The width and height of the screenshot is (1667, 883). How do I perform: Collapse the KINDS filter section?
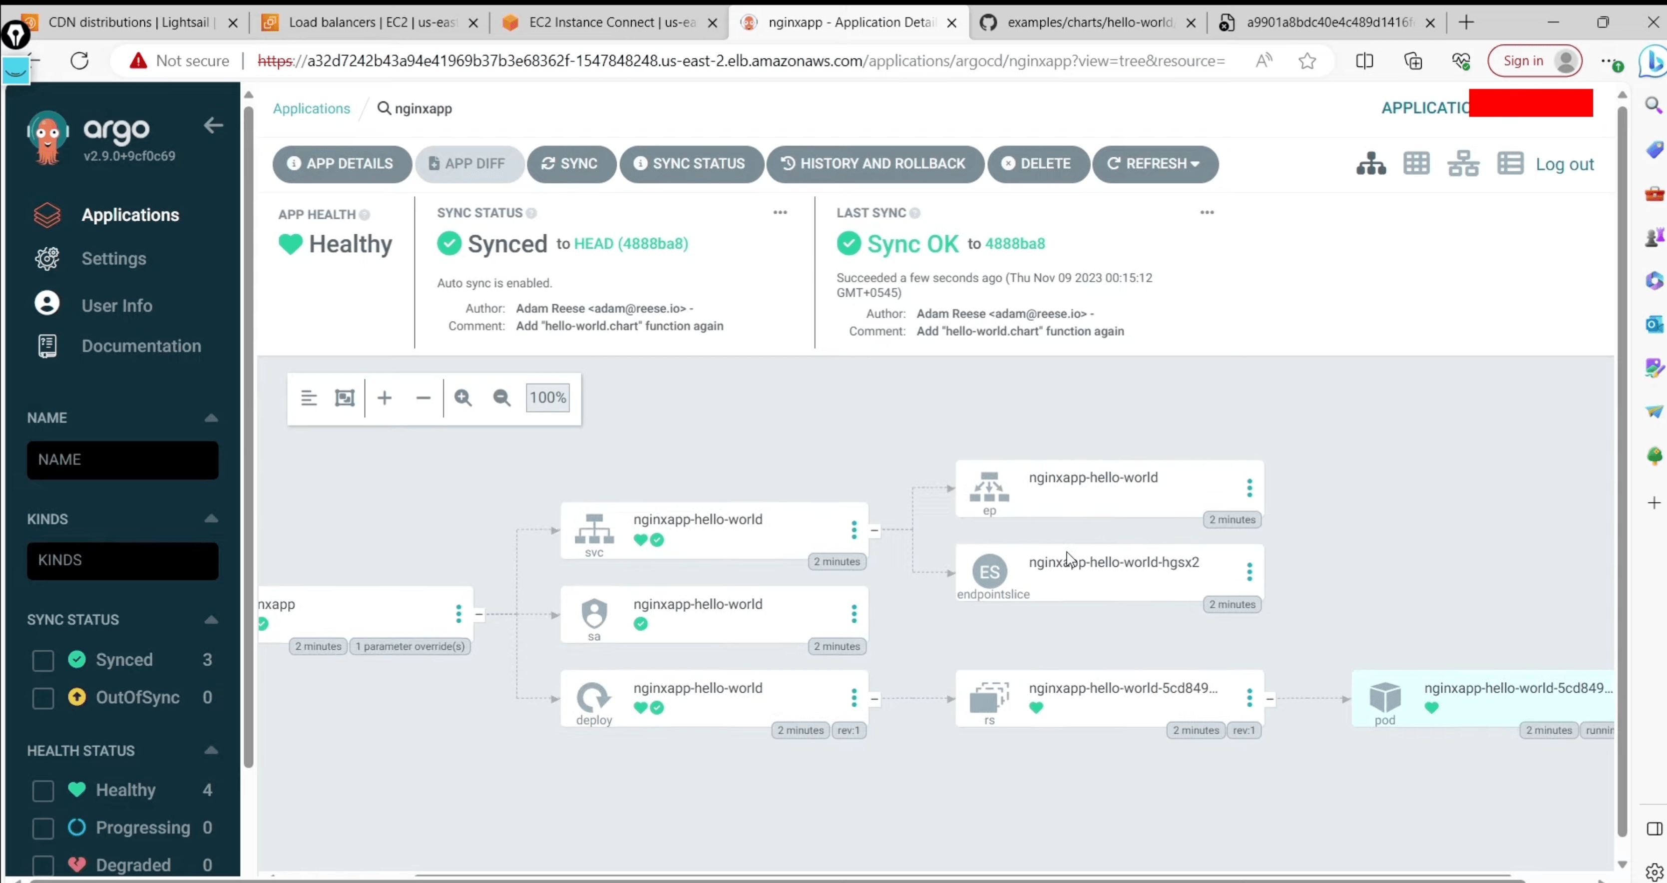click(x=211, y=518)
